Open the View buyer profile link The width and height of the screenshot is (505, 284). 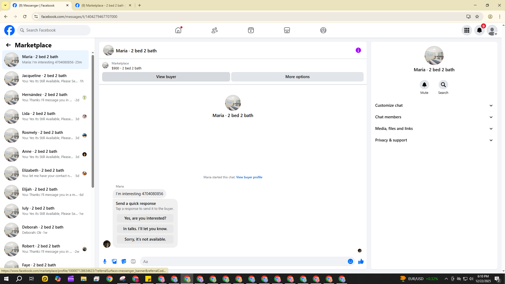click(x=249, y=177)
